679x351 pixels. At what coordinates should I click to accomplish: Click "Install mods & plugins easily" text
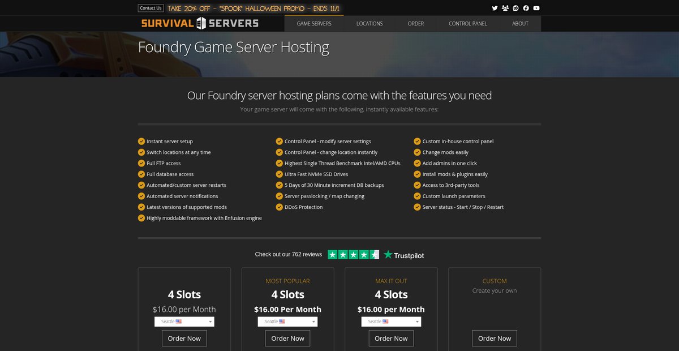tap(455, 174)
